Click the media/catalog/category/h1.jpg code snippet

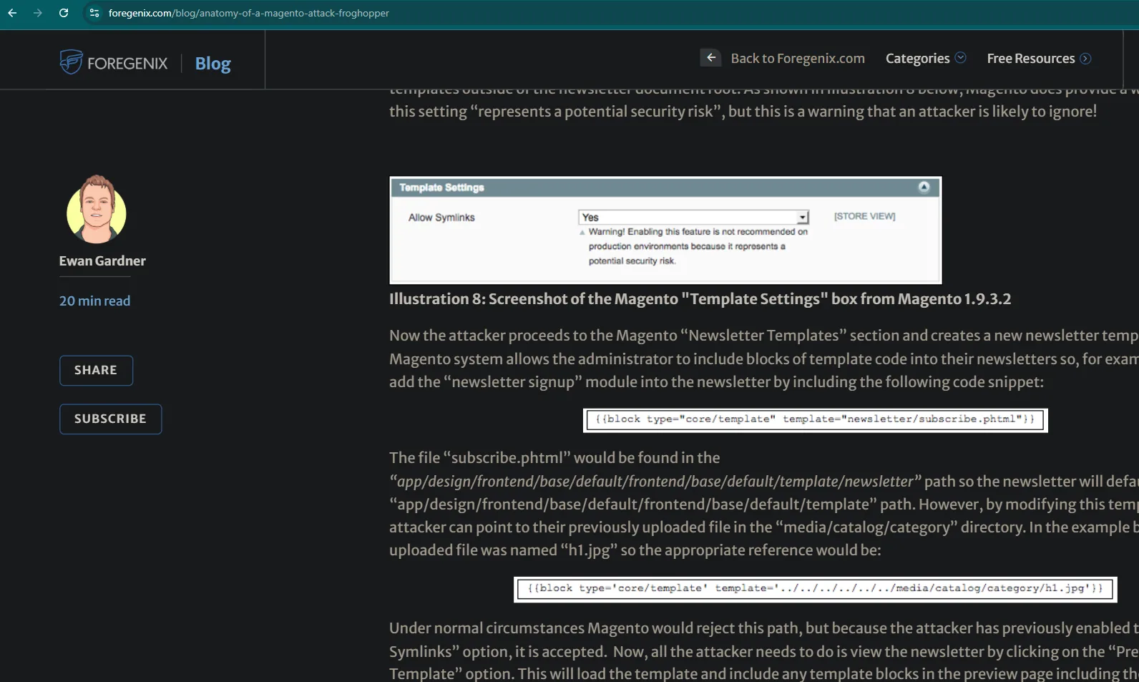click(815, 589)
